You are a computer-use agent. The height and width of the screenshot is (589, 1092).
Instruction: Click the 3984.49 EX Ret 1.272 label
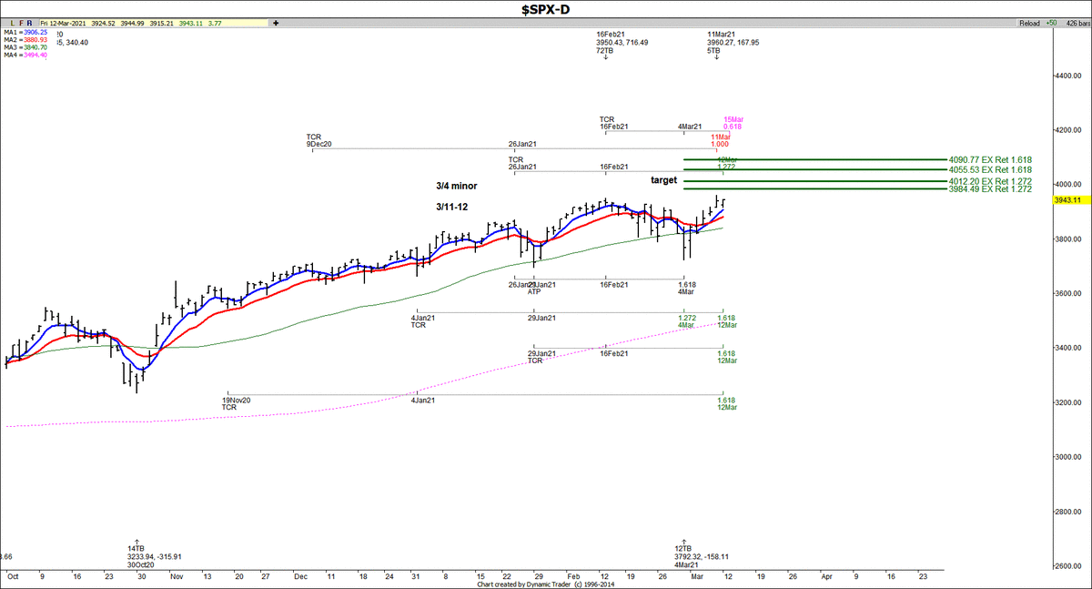pyautogui.click(x=989, y=189)
